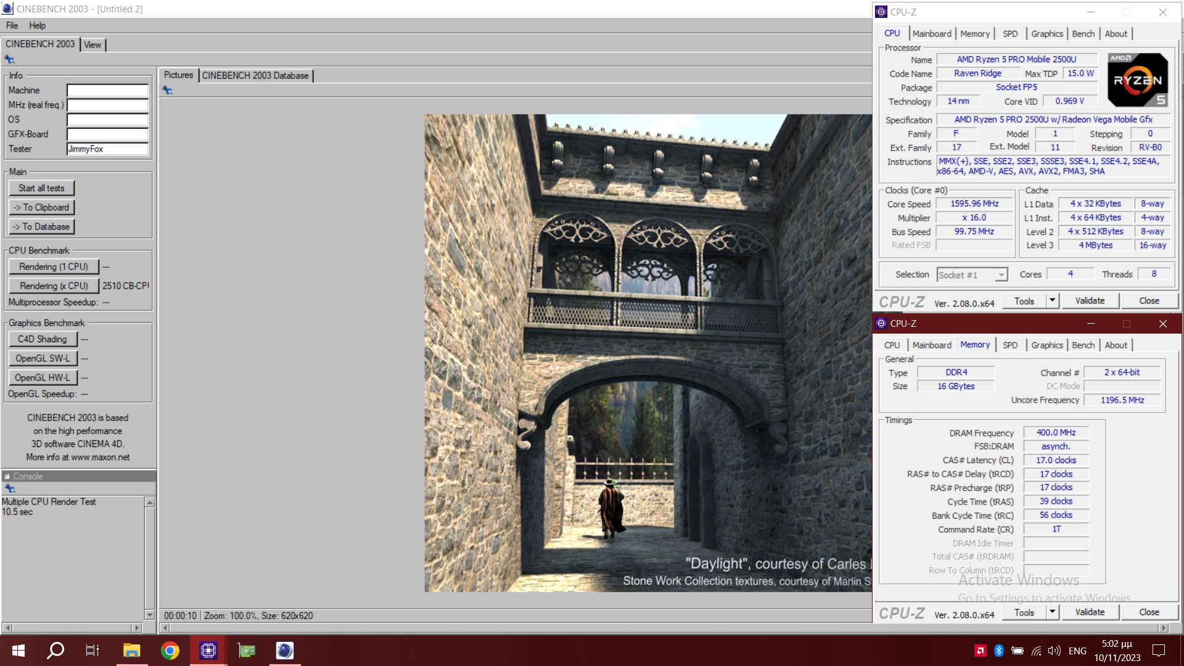Click picture area horizontal scrollbar left arrow

point(164,628)
